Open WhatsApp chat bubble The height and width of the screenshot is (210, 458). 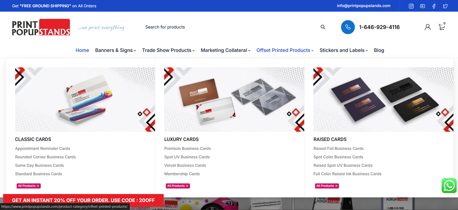click(449, 186)
